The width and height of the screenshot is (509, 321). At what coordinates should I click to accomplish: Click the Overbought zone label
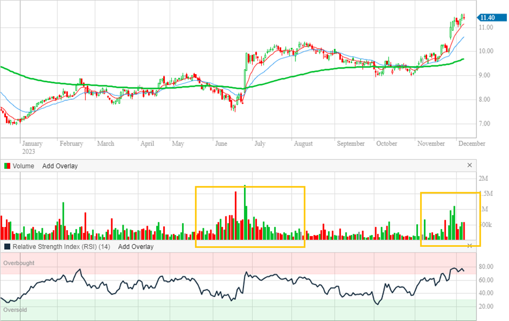(19, 263)
